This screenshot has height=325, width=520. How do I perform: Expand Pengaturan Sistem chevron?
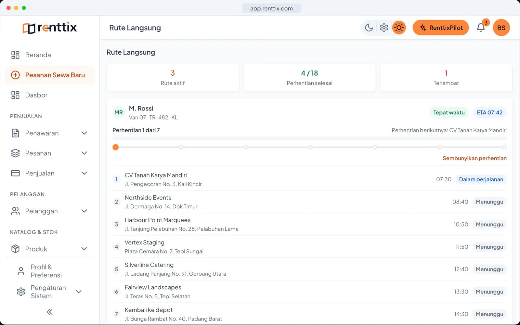(79, 292)
